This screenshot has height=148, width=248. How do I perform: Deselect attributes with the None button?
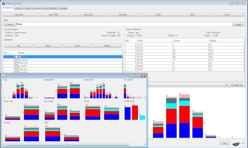coord(48,46)
